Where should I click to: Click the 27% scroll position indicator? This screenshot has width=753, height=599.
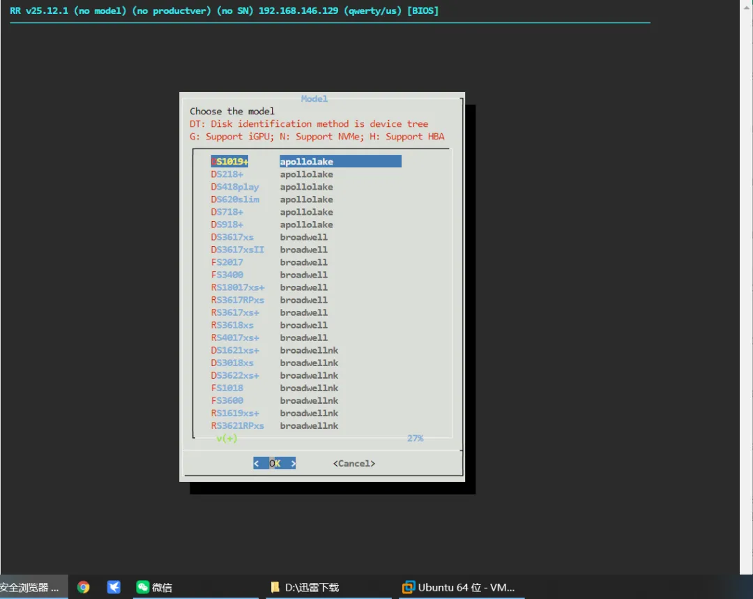(415, 438)
